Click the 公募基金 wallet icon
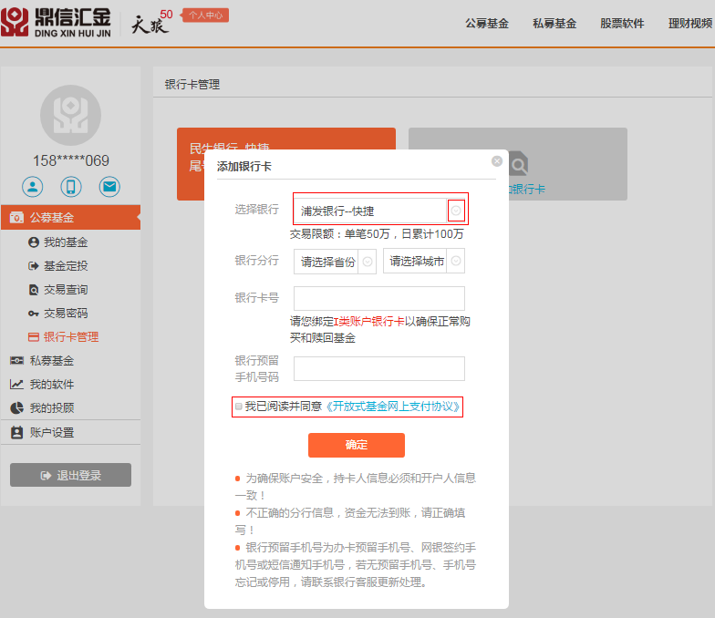The width and height of the screenshot is (715, 618). [x=16, y=217]
